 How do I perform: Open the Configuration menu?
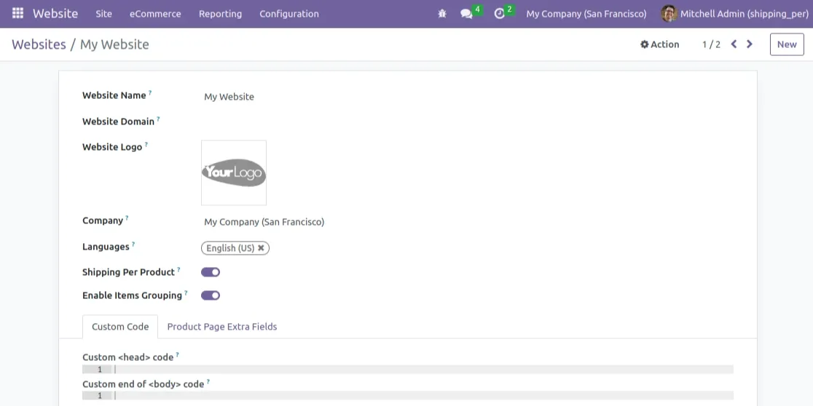pyautogui.click(x=289, y=14)
